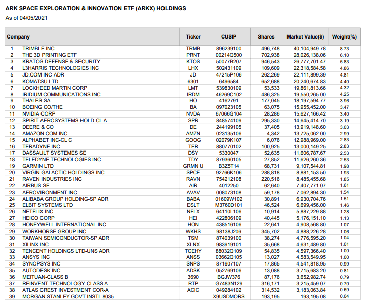Viewport: 369px width, 303px height.
Task: Select the AMZN ticker cell
Action: [193, 134]
